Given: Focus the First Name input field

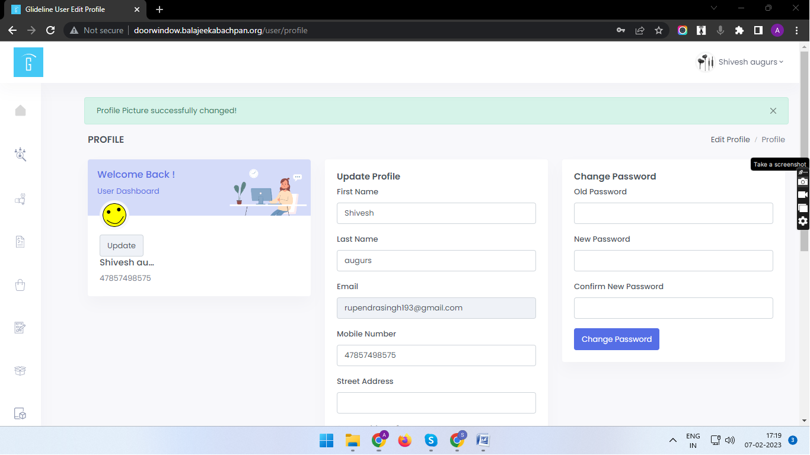Looking at the screenshot, I should pyautogui.click(x=436, y=213).
